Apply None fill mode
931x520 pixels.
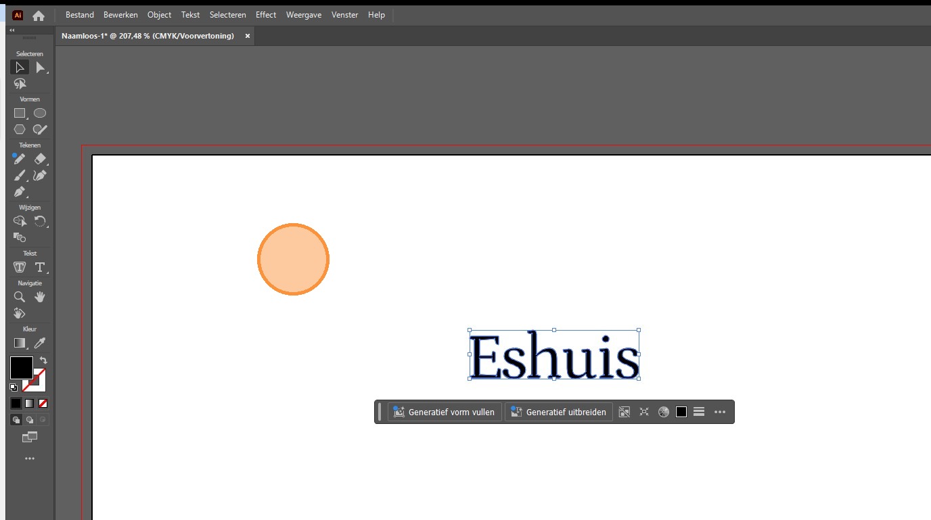coord(43,403)
